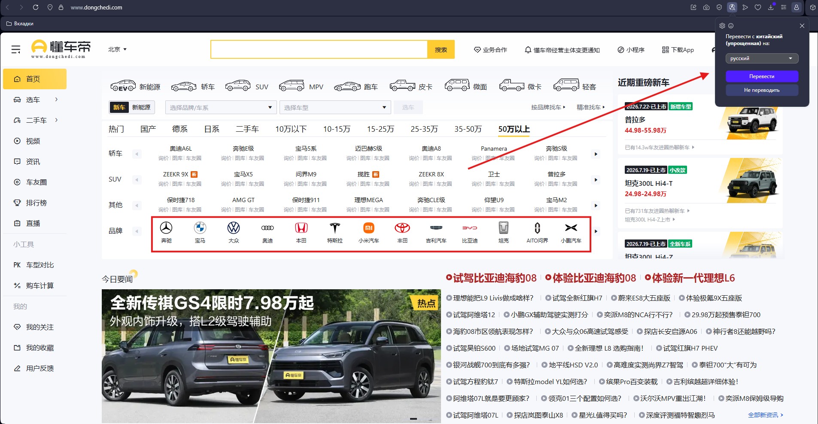The width and height of the screenshot is (818, 424).
Task: Open the 选择品牌/车系 dropdown
Action: pyautogui.click(x=221, y=107)
